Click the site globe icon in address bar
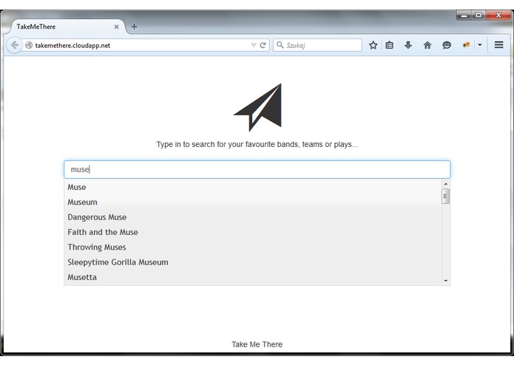The height and width of the screenshot is (365, 514). [x=29, y=45]
